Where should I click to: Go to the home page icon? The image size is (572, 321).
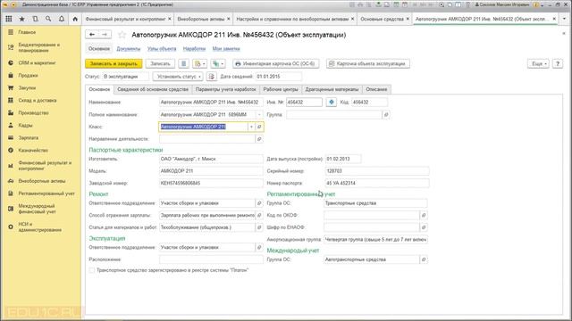75,19
